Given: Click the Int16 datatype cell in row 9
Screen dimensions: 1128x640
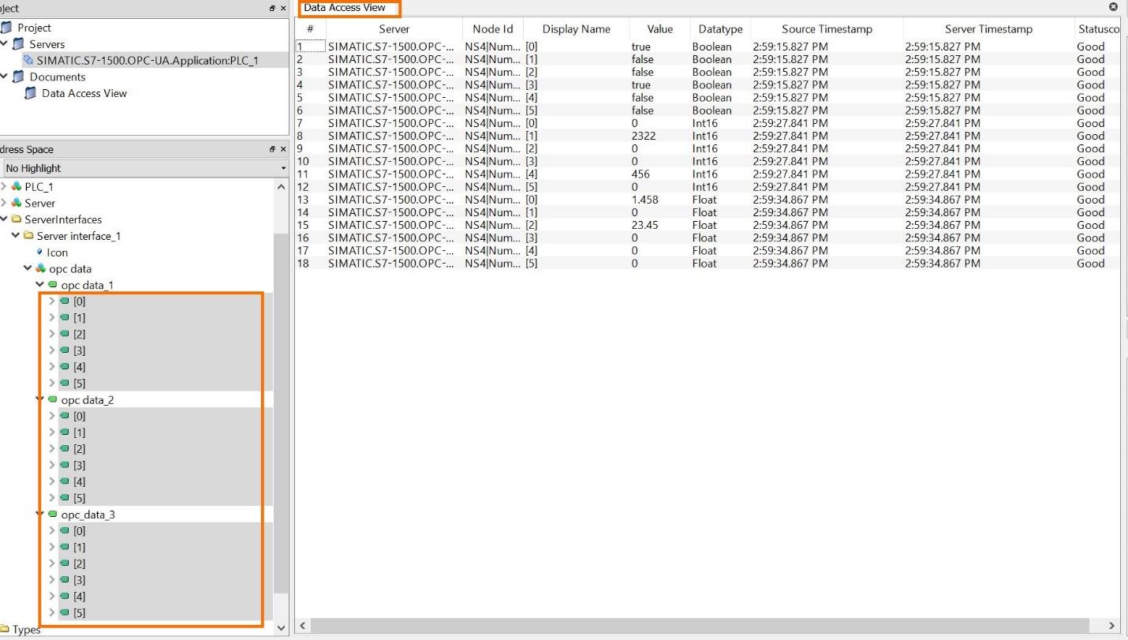Looking at the screenshot, I should (x=704, y=148).
